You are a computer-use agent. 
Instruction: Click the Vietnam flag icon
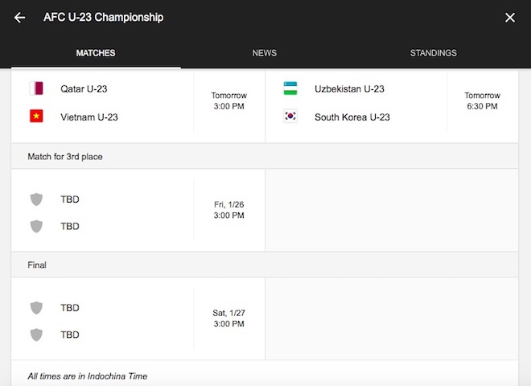click(x=36, y=117)
